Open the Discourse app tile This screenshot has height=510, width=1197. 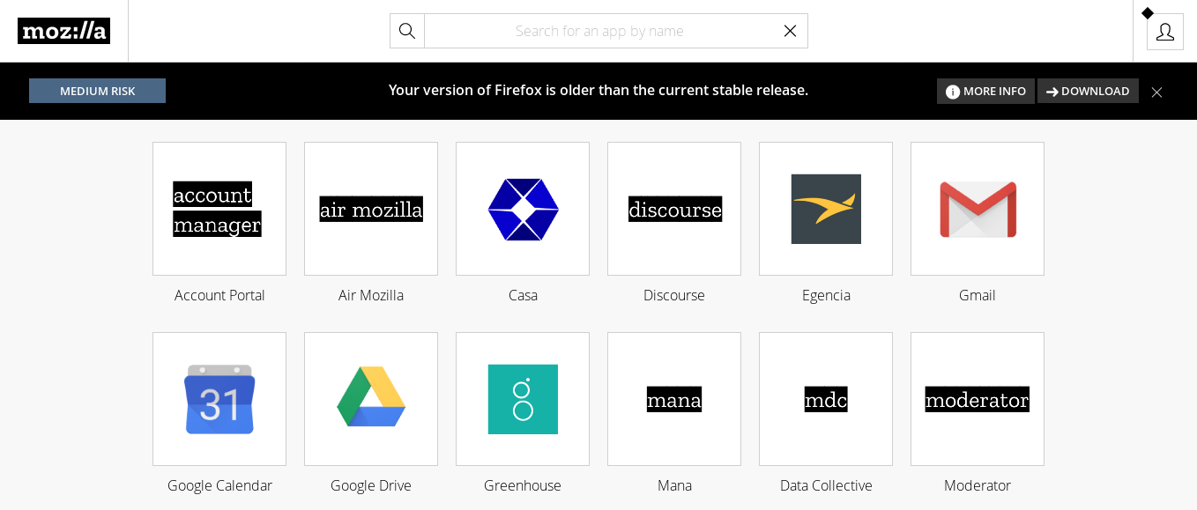[x=674, y=209]
